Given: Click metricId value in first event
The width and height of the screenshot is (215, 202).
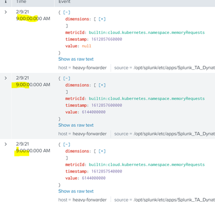Looking at the screenshot, I should (147, 33).
